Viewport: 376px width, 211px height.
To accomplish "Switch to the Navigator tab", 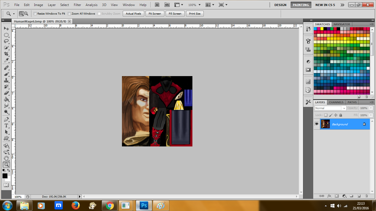I will pyautogui.click(x=342, y=24).
